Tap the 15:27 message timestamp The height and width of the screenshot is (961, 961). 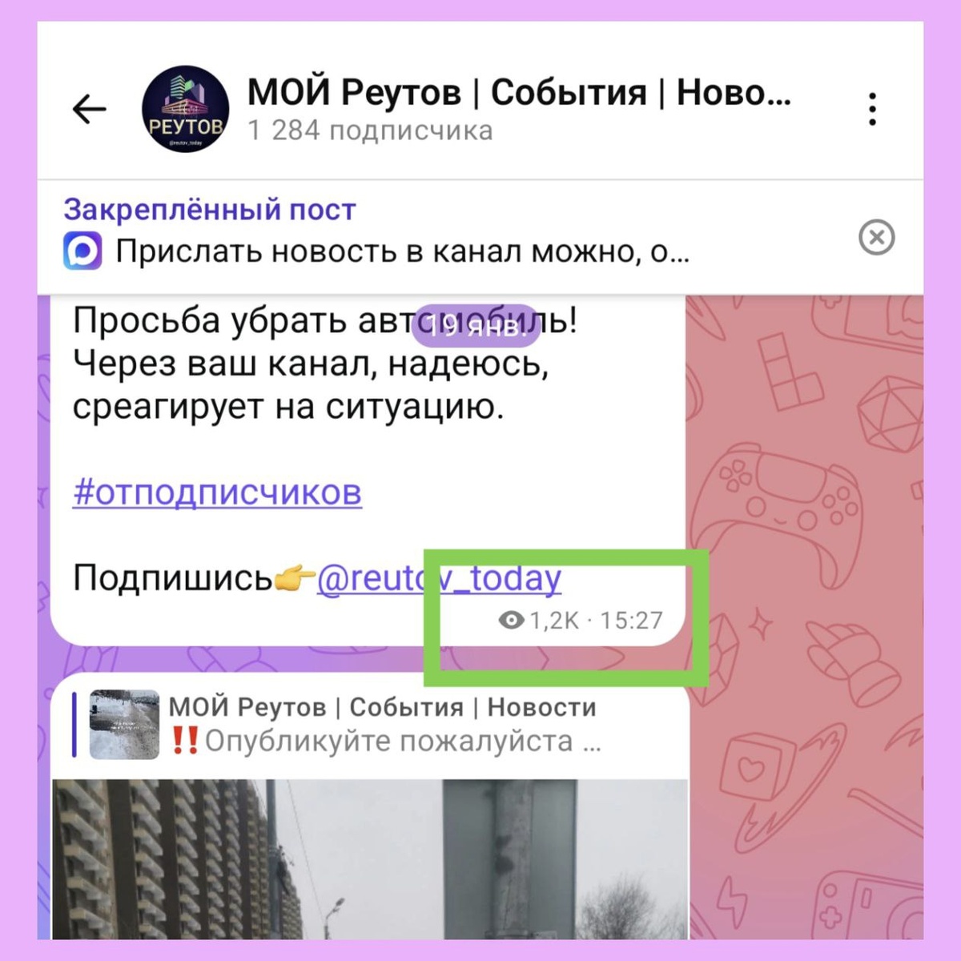pyautogui.click(x=632, y=621)
